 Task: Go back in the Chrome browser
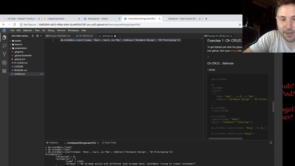coord(4,24)
